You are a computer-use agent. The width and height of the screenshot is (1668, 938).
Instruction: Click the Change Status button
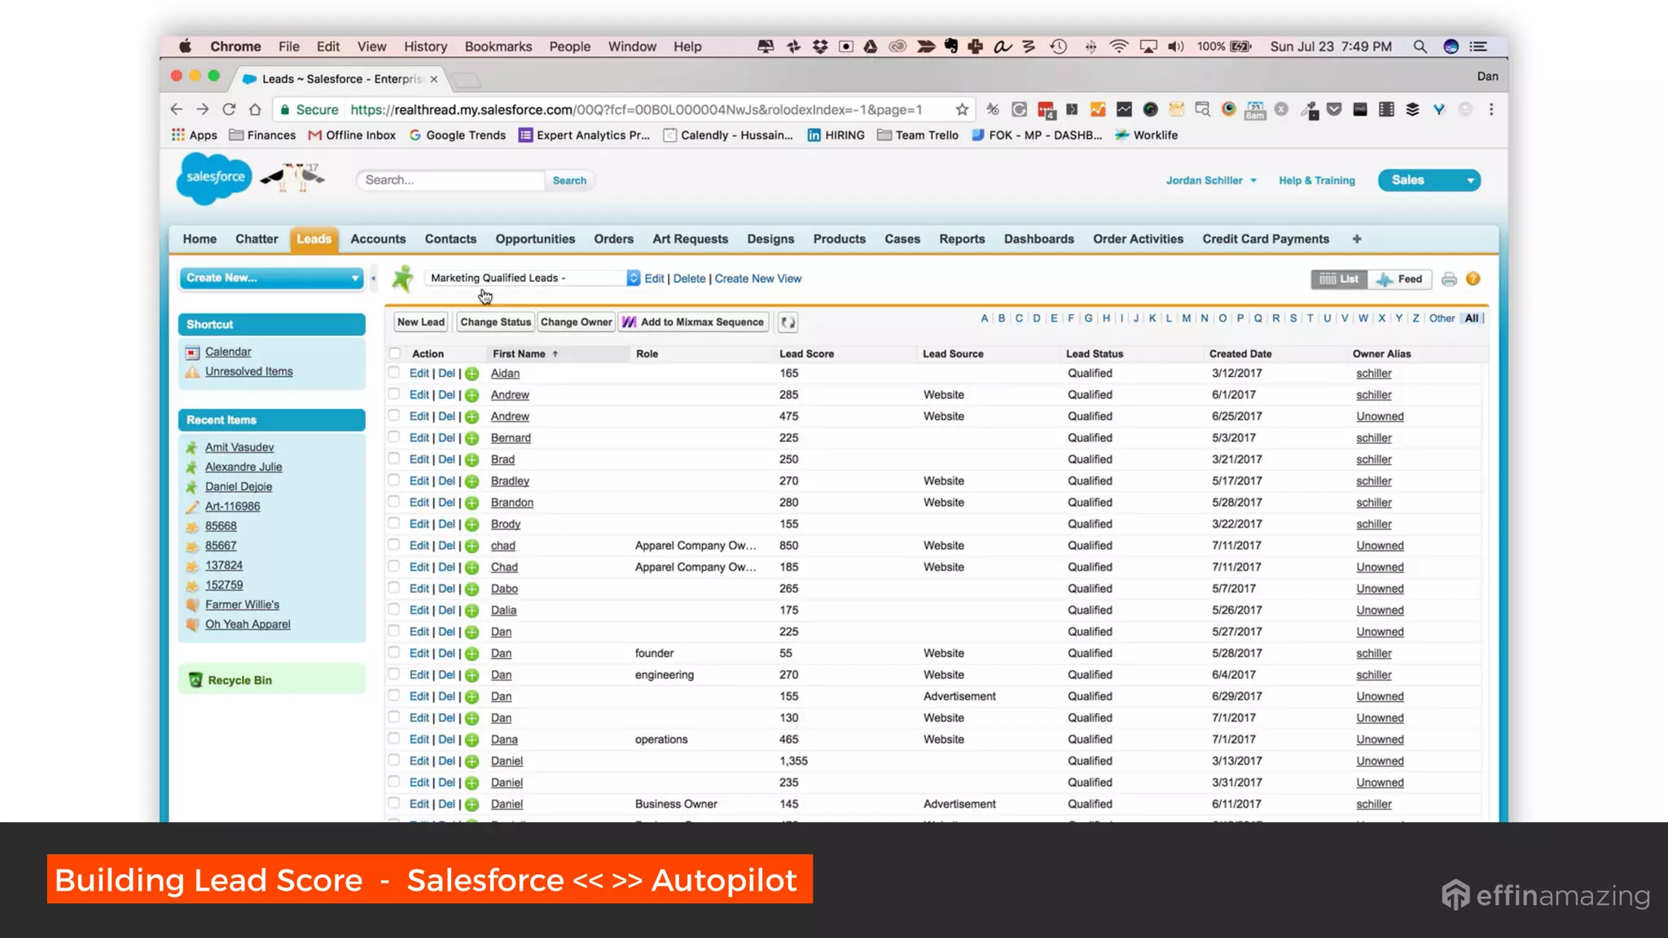coord(495,322)
